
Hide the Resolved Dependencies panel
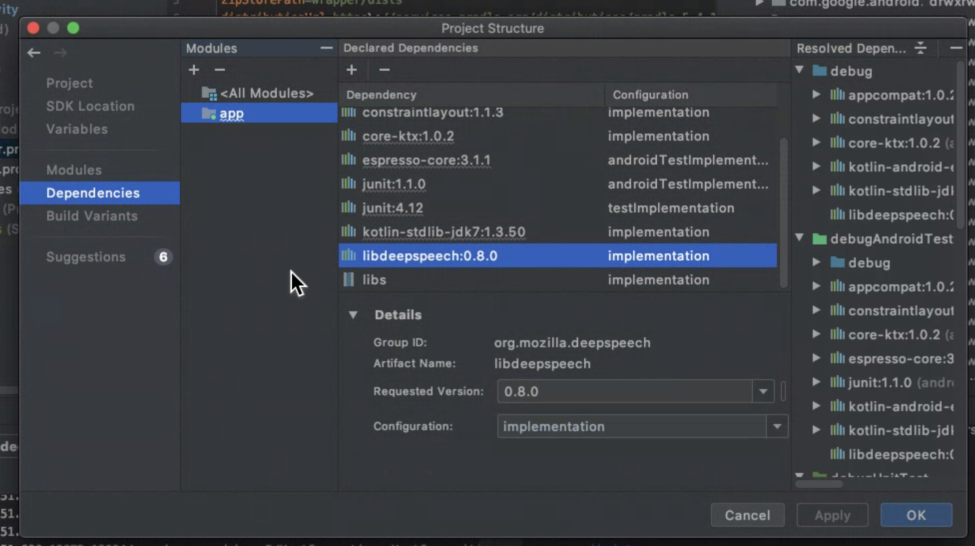(x=956, y=48)
